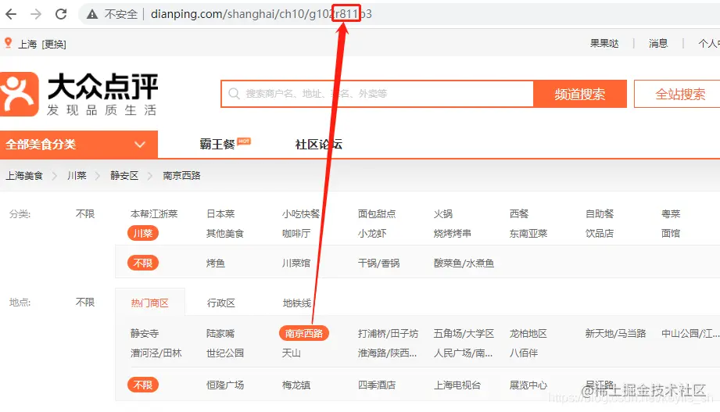Open the 霸王餐 menu item

pos(217,144)
